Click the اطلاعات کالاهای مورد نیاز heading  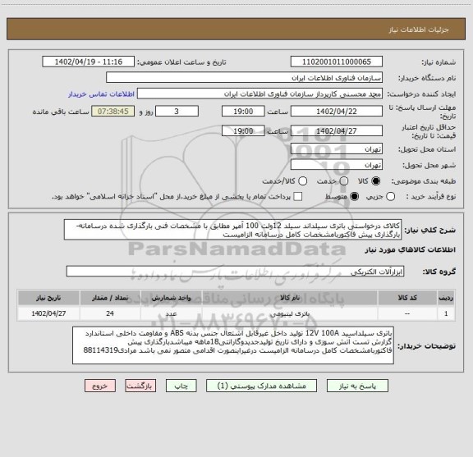pos(411,250)
